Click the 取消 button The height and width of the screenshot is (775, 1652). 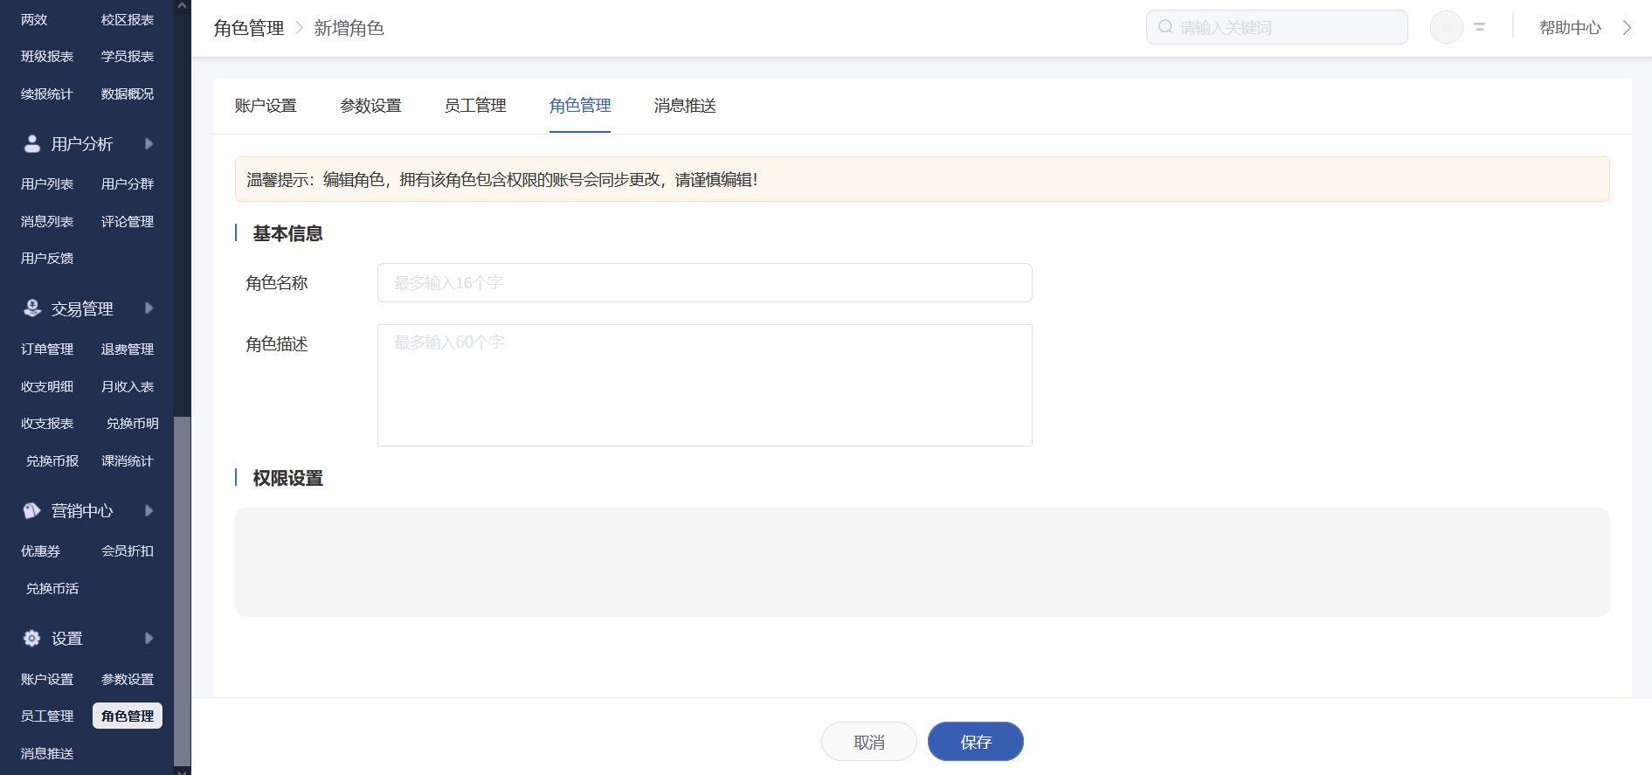869,742
